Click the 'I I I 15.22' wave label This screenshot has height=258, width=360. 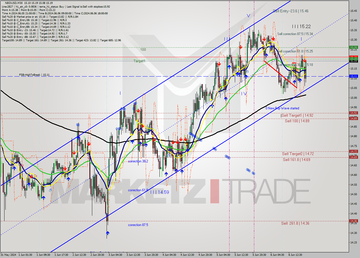(301, 26)
